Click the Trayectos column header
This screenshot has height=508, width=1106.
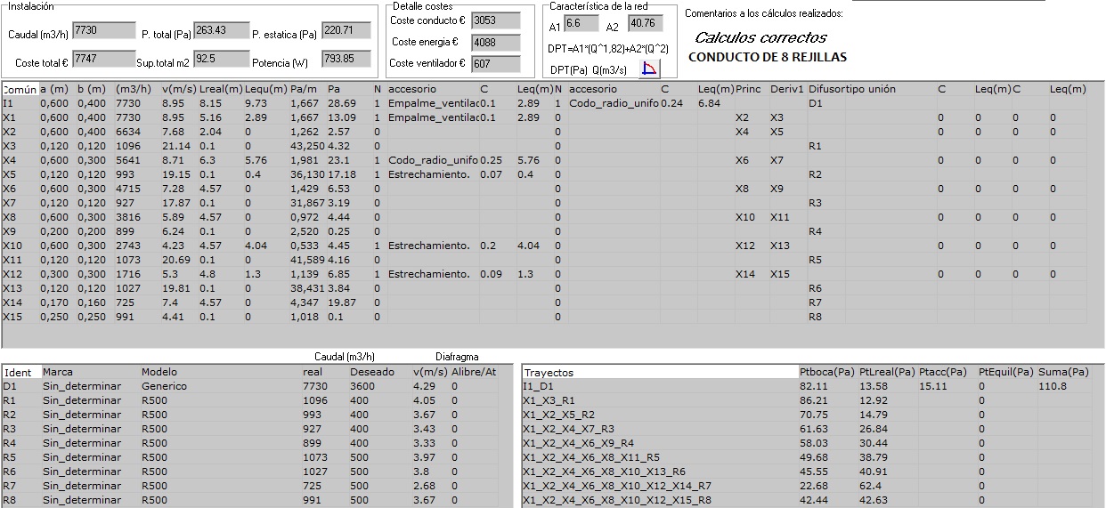(550, 373)
